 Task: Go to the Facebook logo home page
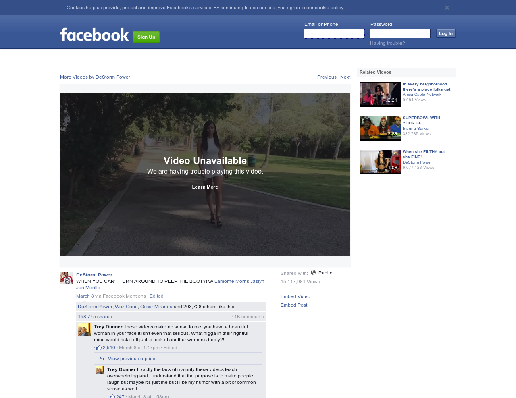(x=94, y=35)
